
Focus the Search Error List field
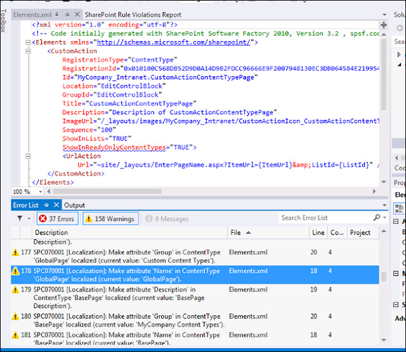coord(326,218)
